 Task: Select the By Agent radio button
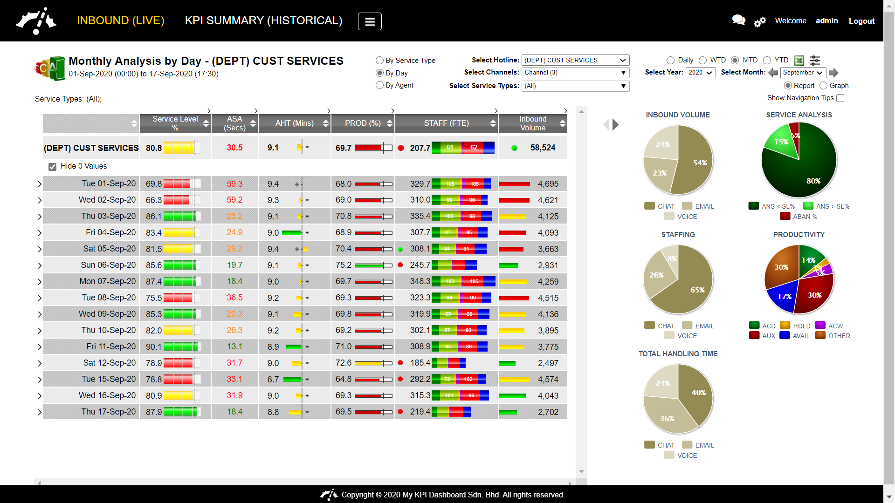[379, 85]
